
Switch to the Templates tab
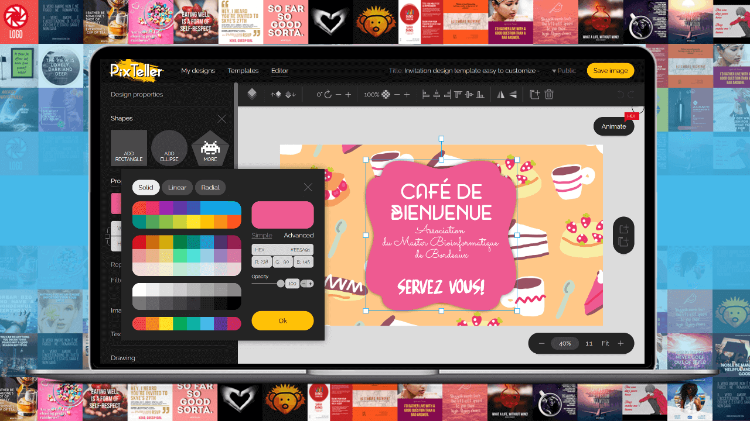tap(243, 70)
